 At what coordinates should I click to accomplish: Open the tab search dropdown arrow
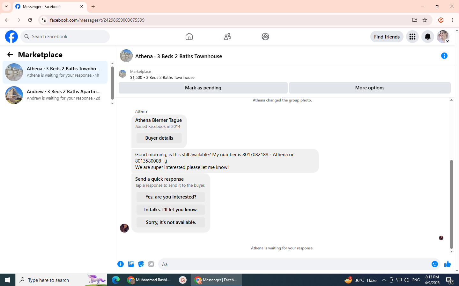tap(6, 6)
